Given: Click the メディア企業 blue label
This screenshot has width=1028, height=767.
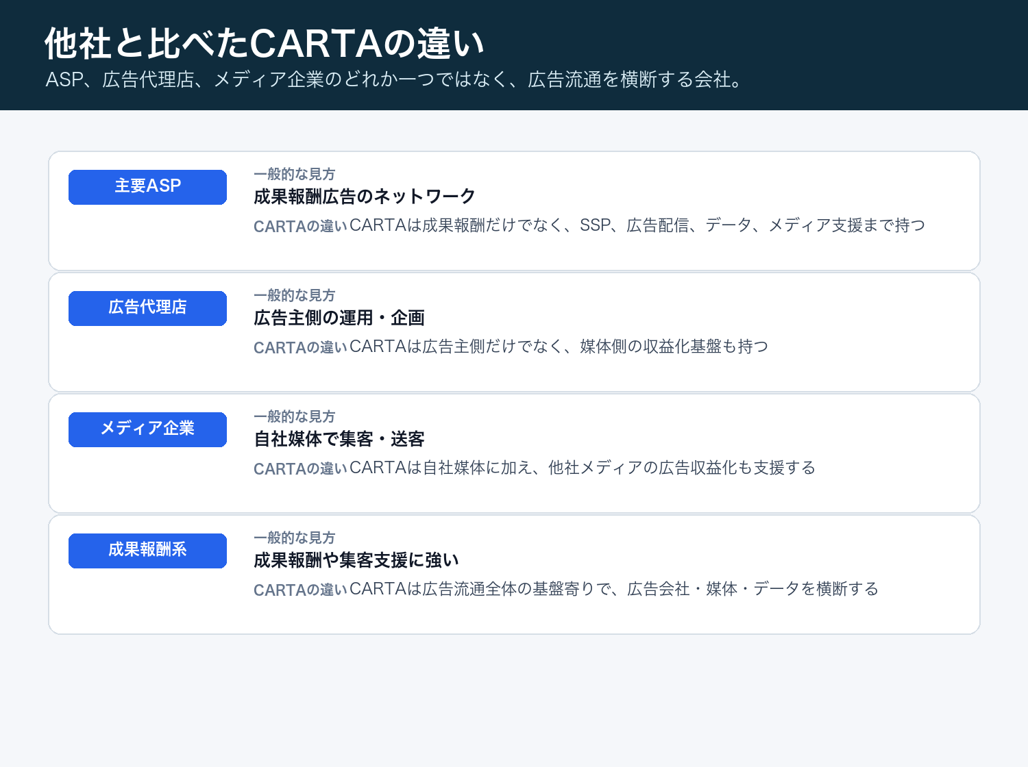Looking at the screenshot, I should [x=147, y=429].
